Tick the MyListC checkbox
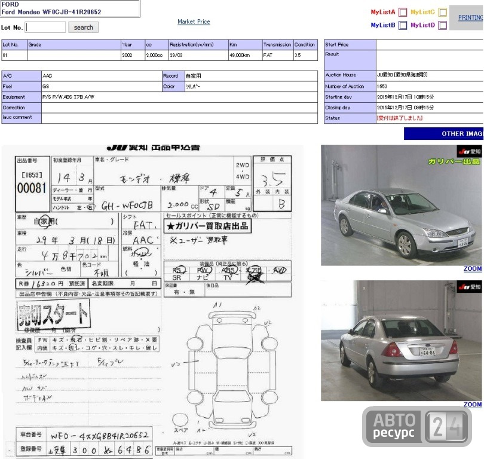484x459 pixels. click(443, 12)
